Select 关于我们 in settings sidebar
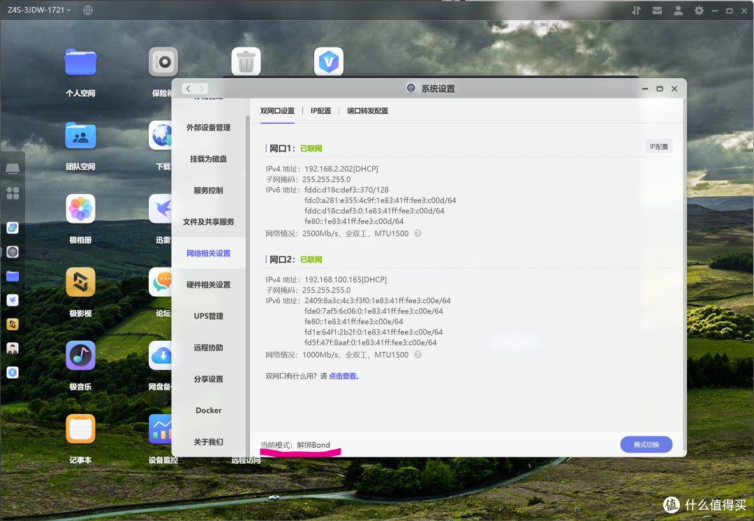Image resolution: width=754 pixels, height=521 pixels. click(x=209, y=441)
